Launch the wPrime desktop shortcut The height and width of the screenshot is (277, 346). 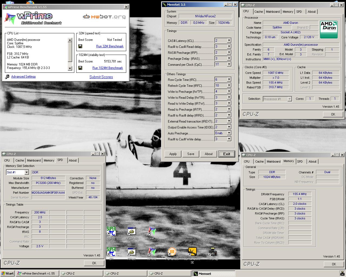(152, 253)
